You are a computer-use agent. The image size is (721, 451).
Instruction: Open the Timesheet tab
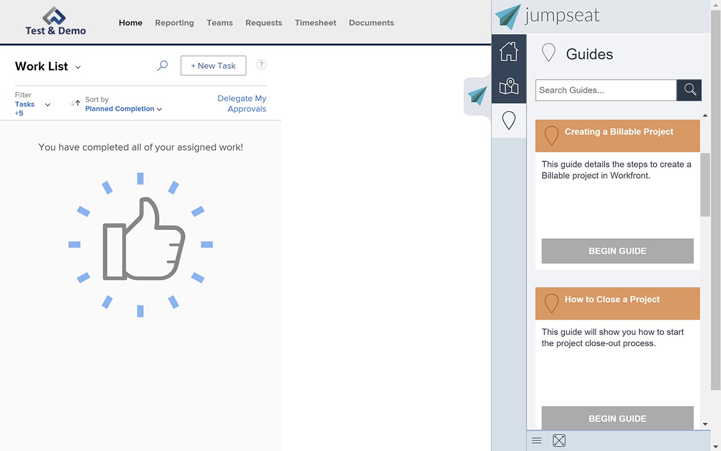(x=315, y=23)
